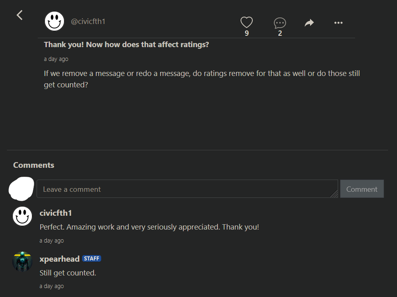Open the three-dot more options menu

[x=338, y=23]
